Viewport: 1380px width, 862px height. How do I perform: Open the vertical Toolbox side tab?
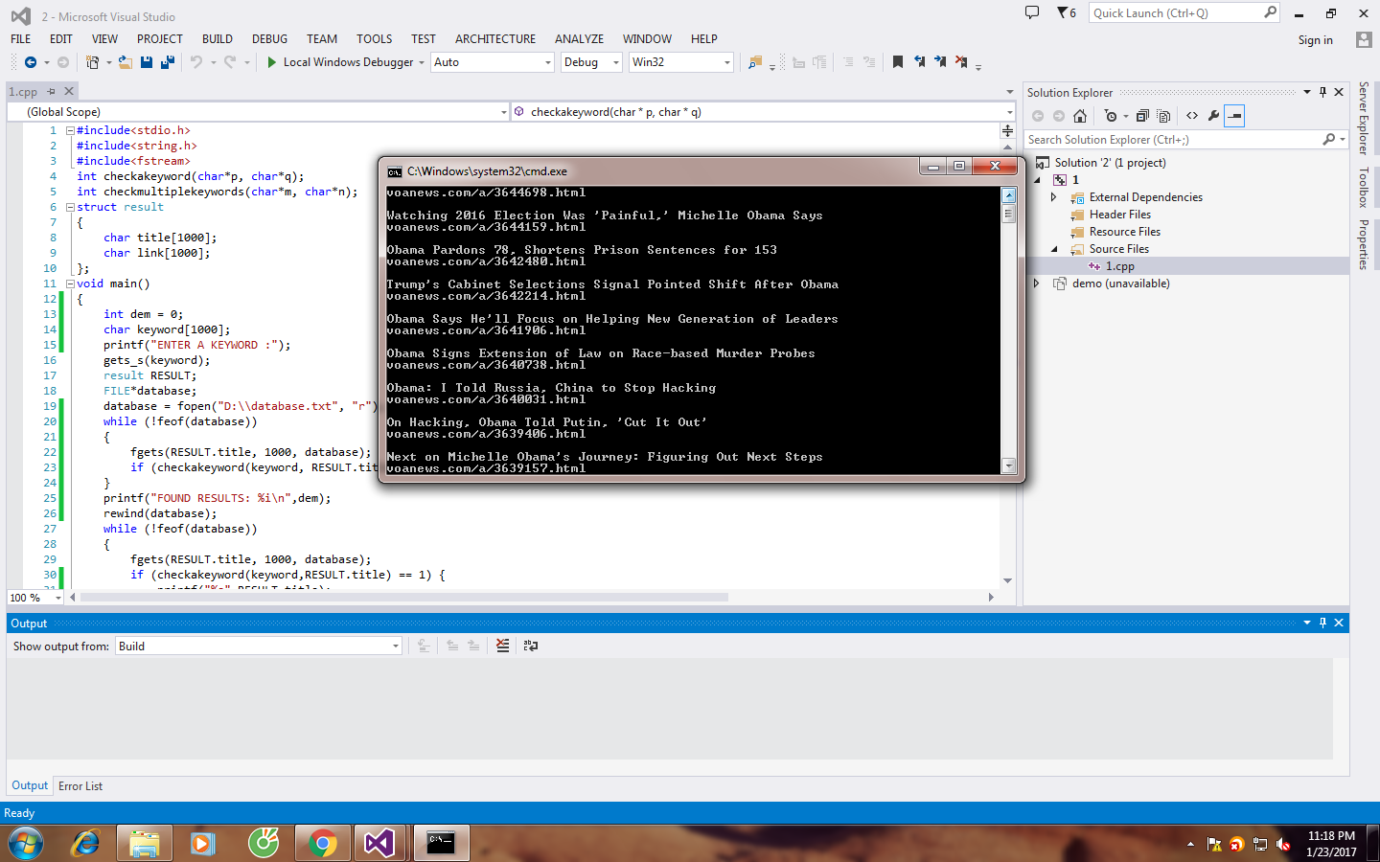click(1364, 188)
